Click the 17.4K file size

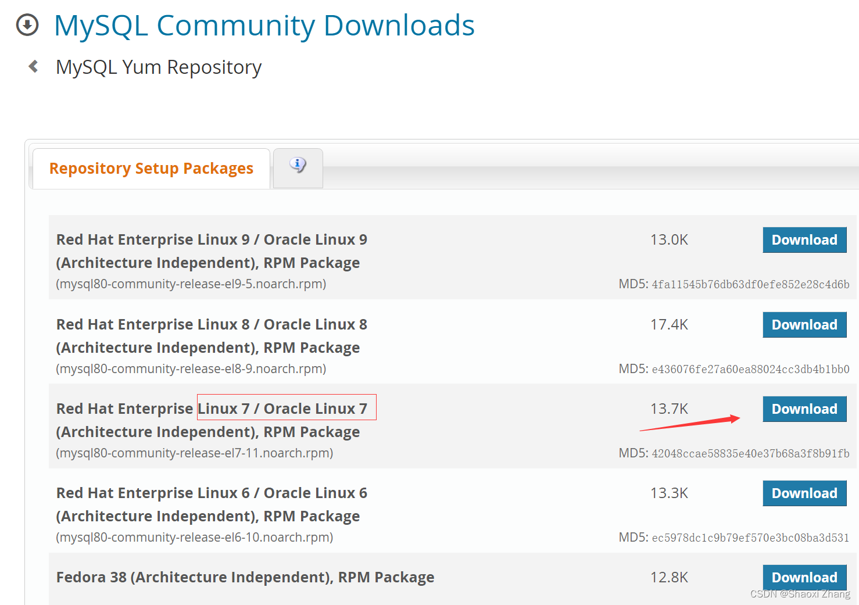[x=669, y=325]
